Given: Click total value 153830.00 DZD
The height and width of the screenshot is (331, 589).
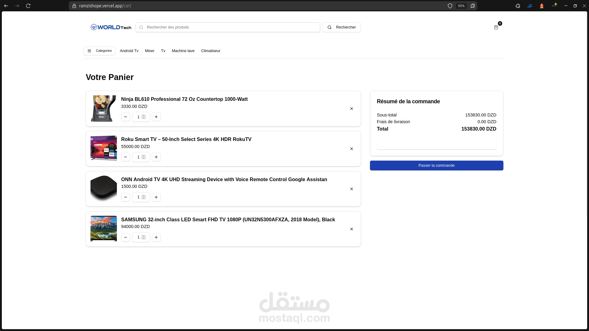Looking at the screenshot, I should pyautogui.click(x=479, y=129).
